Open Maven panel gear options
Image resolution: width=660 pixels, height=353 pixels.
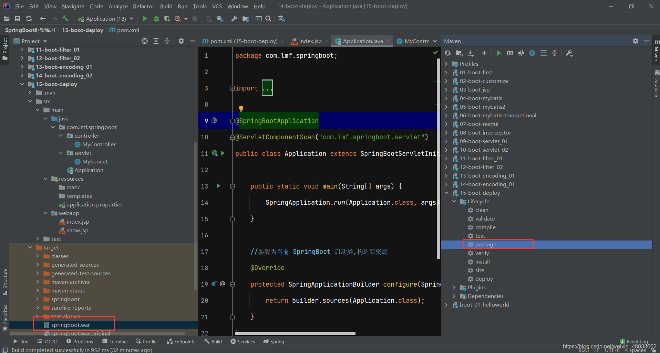(636, 41)
